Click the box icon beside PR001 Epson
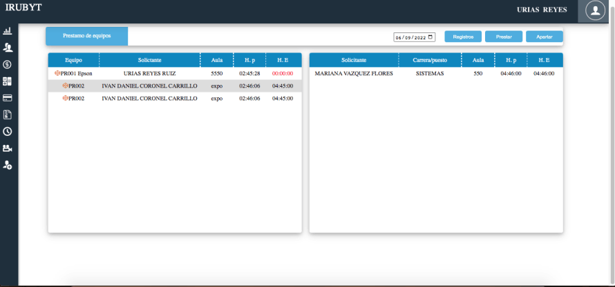The width and height of the screenshot is (615, 287). [57, 73]
